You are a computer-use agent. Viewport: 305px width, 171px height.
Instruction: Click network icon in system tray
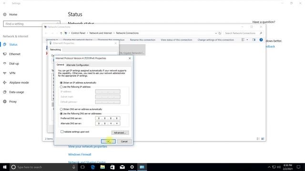click(x=274, y=167)
